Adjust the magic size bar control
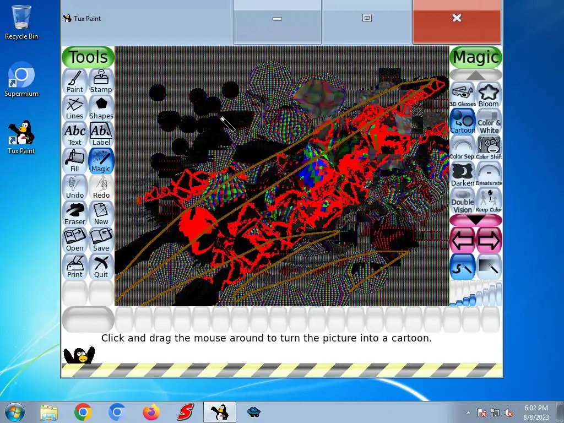This screenshot has width=564, height=423. coord(476,293)
